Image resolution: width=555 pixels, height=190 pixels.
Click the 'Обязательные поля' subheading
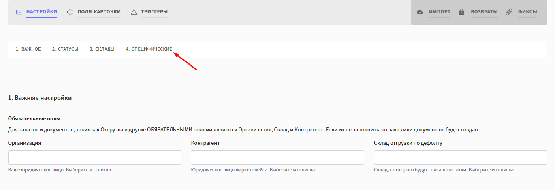click(34, 119)
